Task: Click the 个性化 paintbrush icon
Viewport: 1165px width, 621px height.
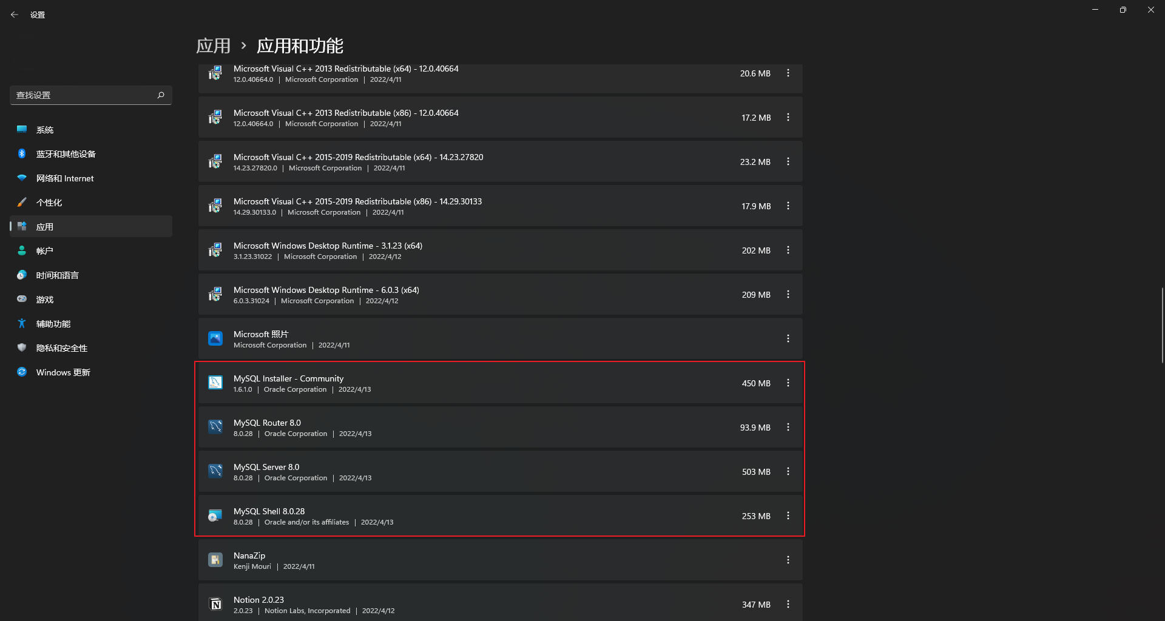Action: 22,202
